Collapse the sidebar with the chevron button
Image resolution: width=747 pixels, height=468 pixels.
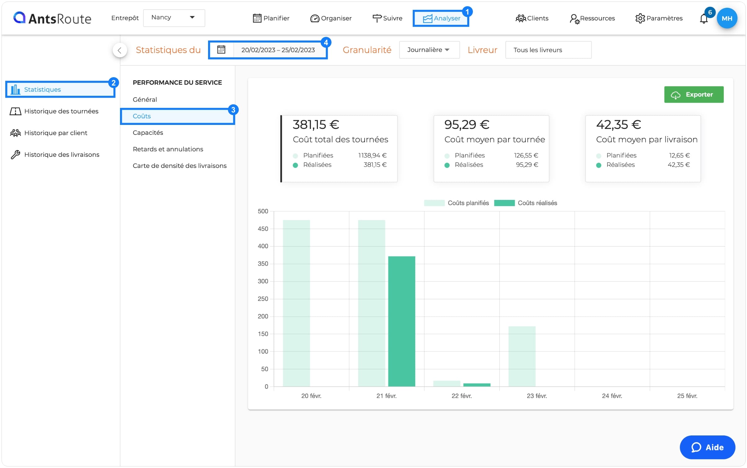pyautogui.click(x=120, y=50)
